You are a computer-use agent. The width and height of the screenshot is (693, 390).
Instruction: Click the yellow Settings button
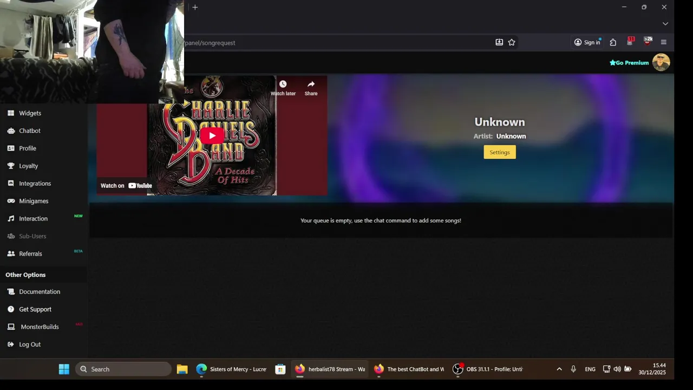click(500, 152)
